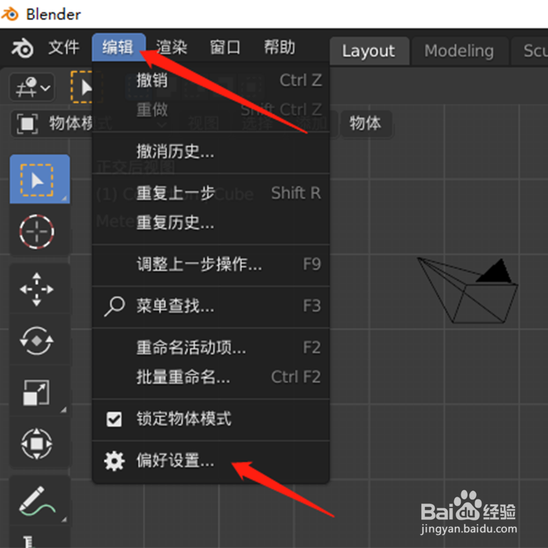The width and height of the screenshot is (548, 548).
Task: Open the 物体模式 mode dropdown
Action: 53,124
